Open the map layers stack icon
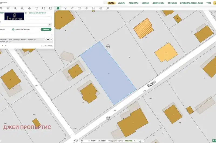 pos(8,8)
